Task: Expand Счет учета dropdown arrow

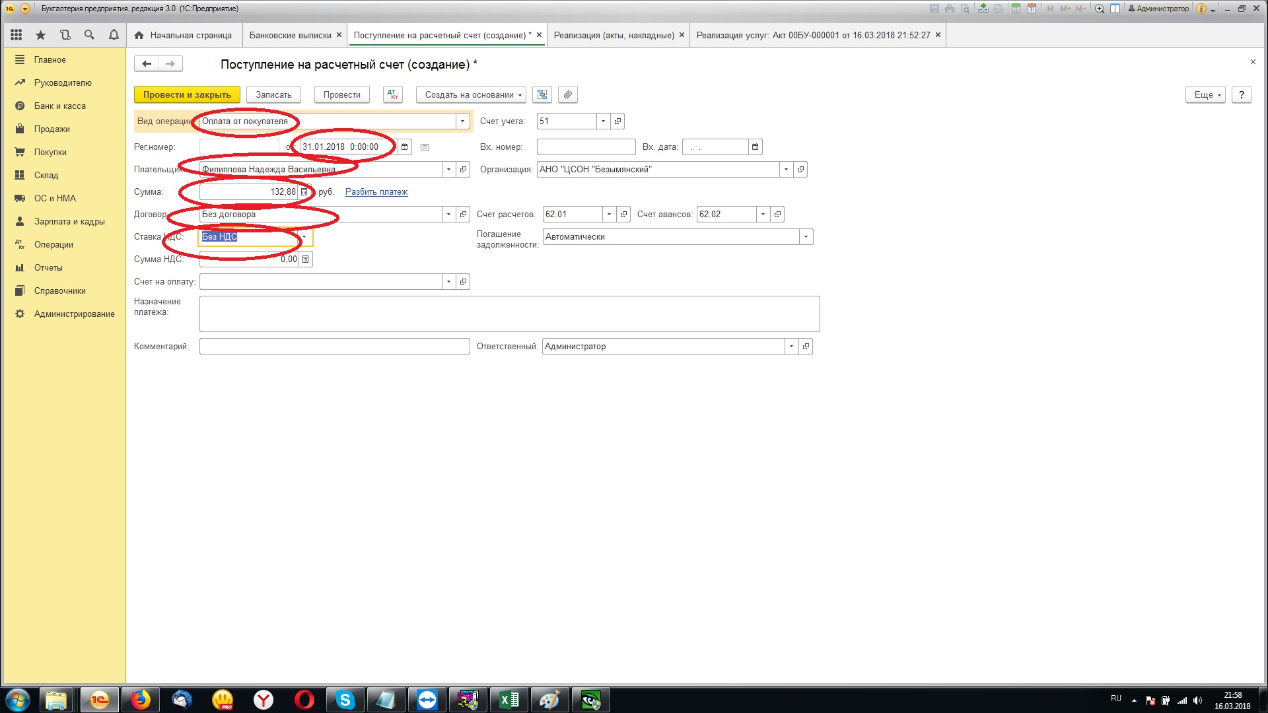Action: coord(603,121)
